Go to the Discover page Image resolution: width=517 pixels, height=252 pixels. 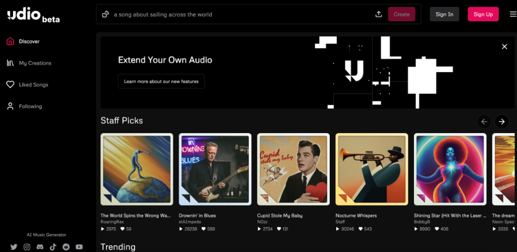click(29, 41)
